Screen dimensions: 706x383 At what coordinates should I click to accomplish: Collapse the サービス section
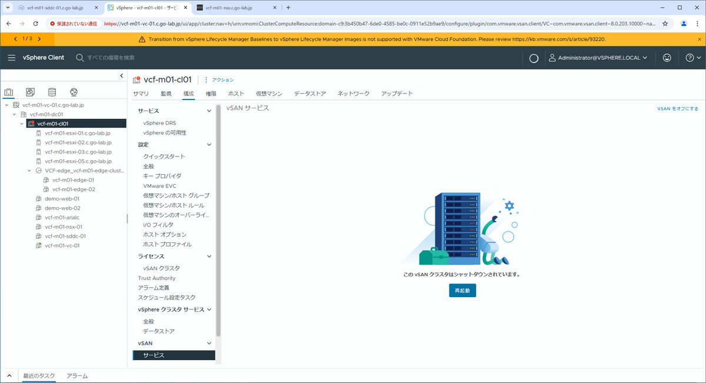coord(209,111)
